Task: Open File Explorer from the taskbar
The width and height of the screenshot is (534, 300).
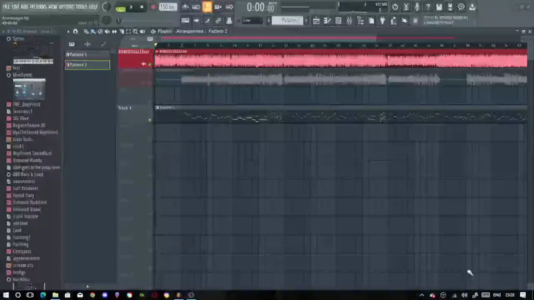Action: pyautogui.click(x=55, y=295)
